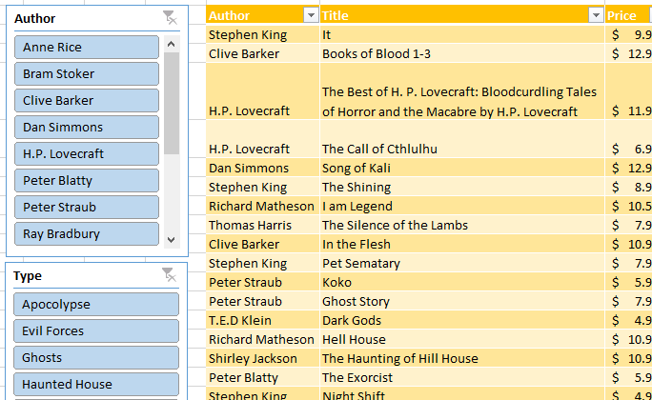Pick Peter Blatty in Author slicer

click(87, 181)
